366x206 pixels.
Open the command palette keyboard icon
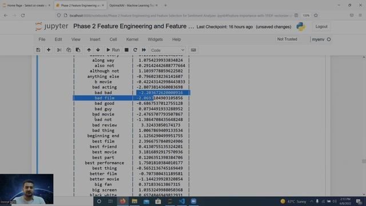tap(193, 50)
